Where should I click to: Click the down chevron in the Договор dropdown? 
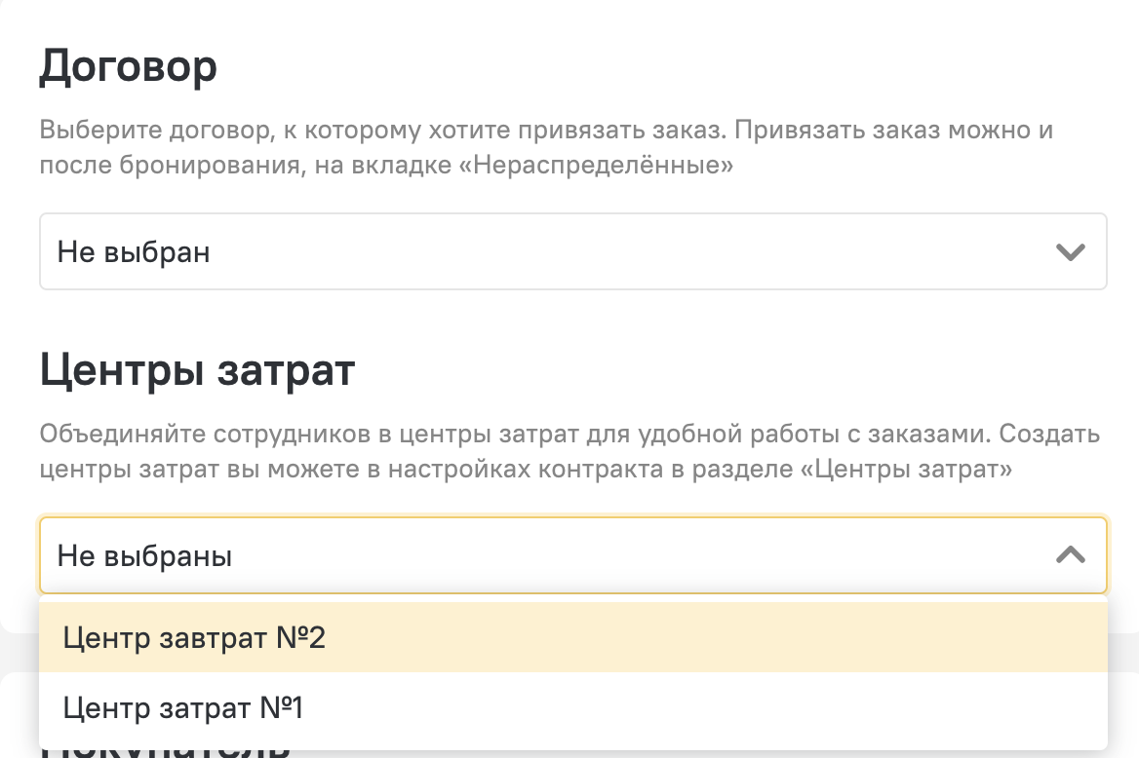click(1070, 252)
